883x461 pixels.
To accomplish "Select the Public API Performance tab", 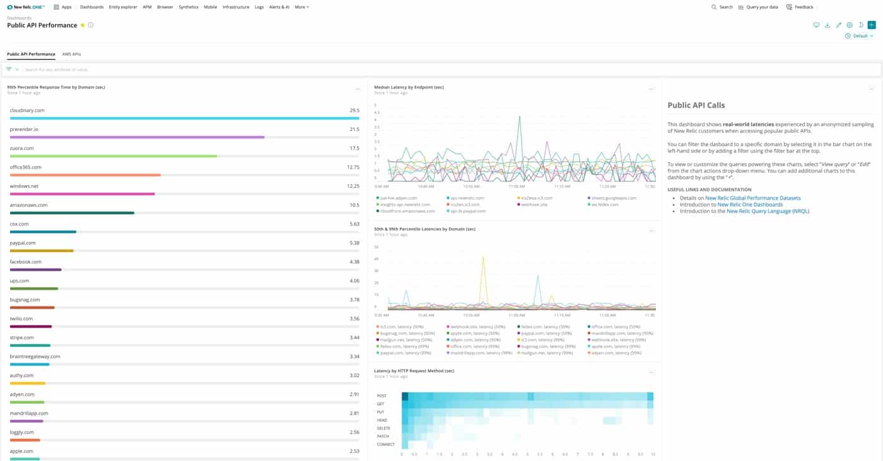I will coord(31,54).
